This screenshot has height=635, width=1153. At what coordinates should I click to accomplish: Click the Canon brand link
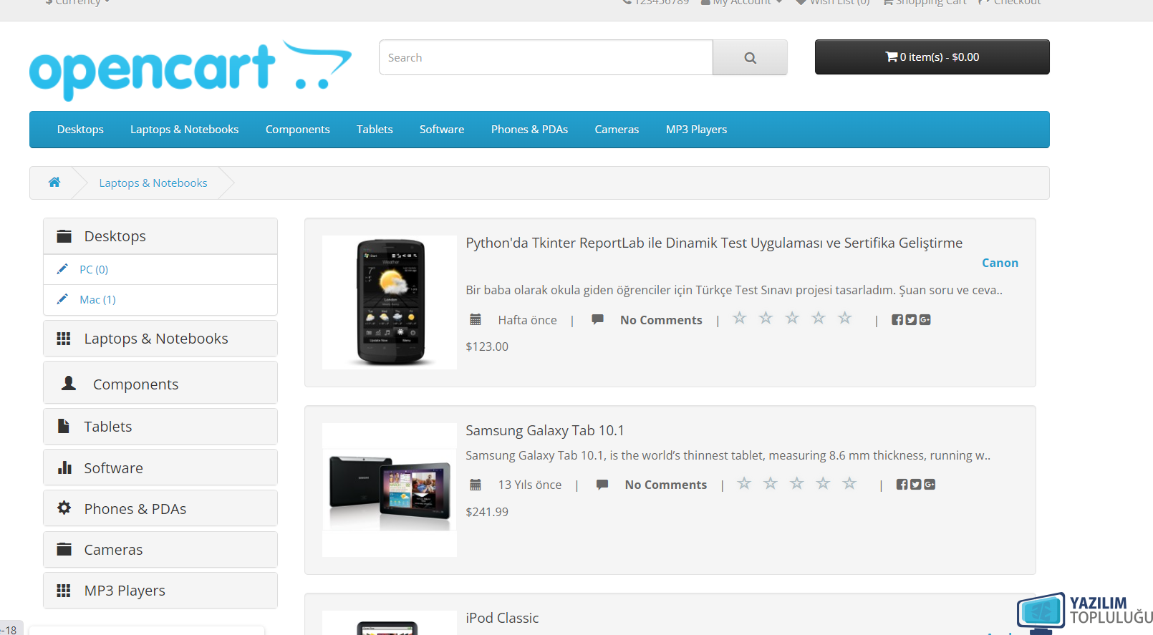[x=1000, y=263]
